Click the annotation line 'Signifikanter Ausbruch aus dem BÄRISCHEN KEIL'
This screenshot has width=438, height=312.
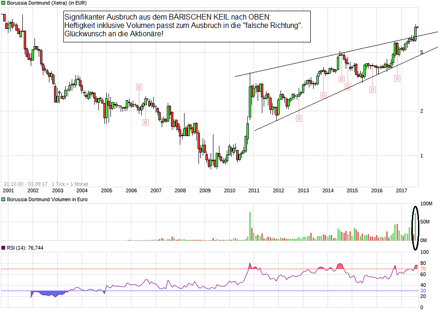(168, 17)
